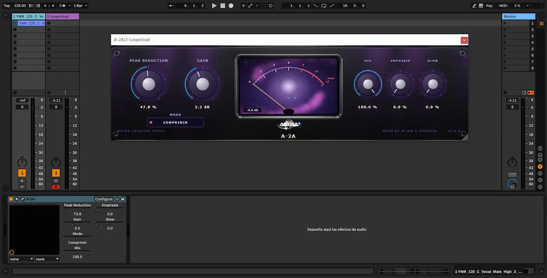Launch Master scene 5

pyautogui.click(x=505, y=49)
